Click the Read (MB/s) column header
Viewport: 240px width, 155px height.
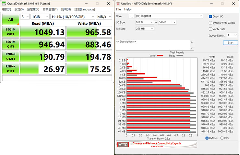click(x=43, y=23)
